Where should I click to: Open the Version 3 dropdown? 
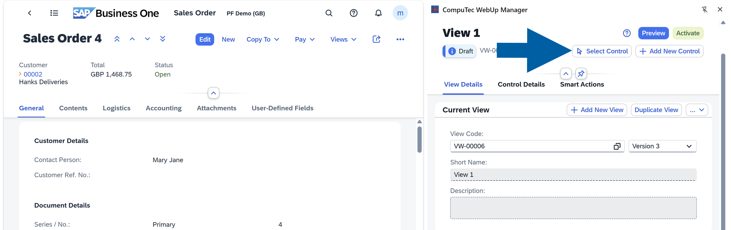point(662,146)
